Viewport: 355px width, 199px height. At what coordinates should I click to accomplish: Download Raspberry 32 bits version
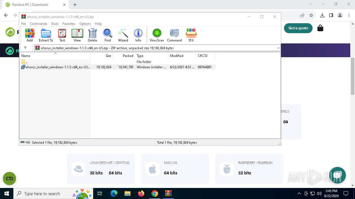coord(245,173)
